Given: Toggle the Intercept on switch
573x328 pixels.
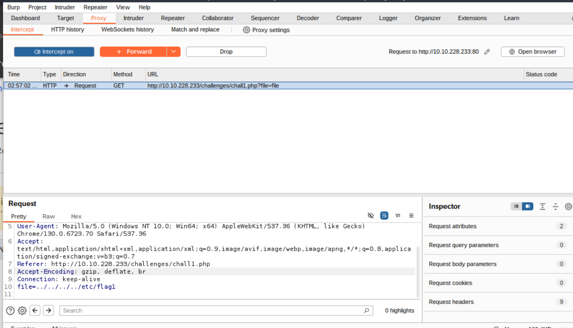Looking at the screenshot, I should click(54, 52).
